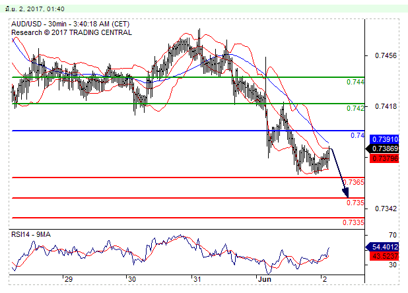Click the RSI 30 level label
Image resolution: width=408 pixels, height=293 pixels.
point(393,265)
